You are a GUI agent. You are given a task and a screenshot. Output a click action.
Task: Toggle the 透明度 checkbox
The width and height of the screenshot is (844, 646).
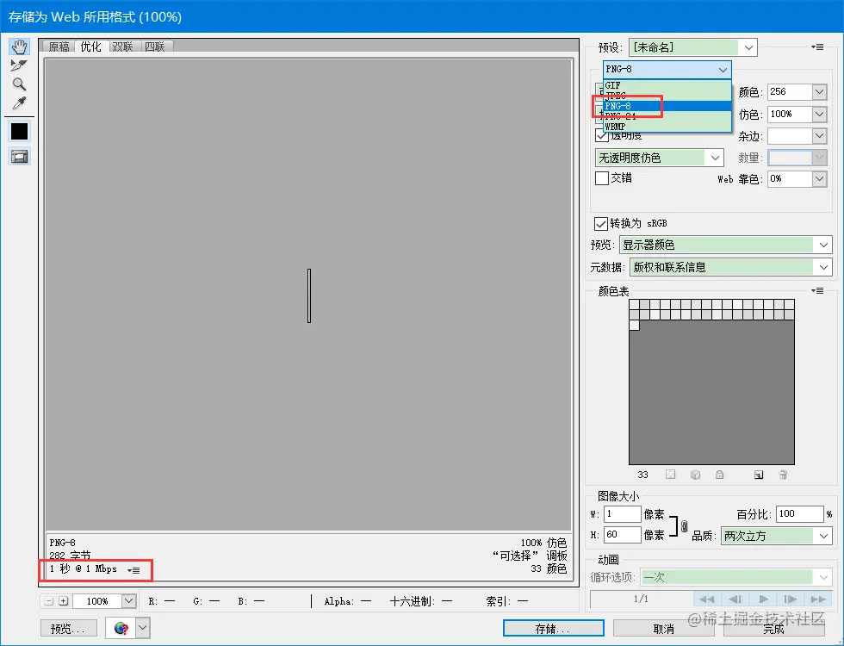click(x=602, y=135)
